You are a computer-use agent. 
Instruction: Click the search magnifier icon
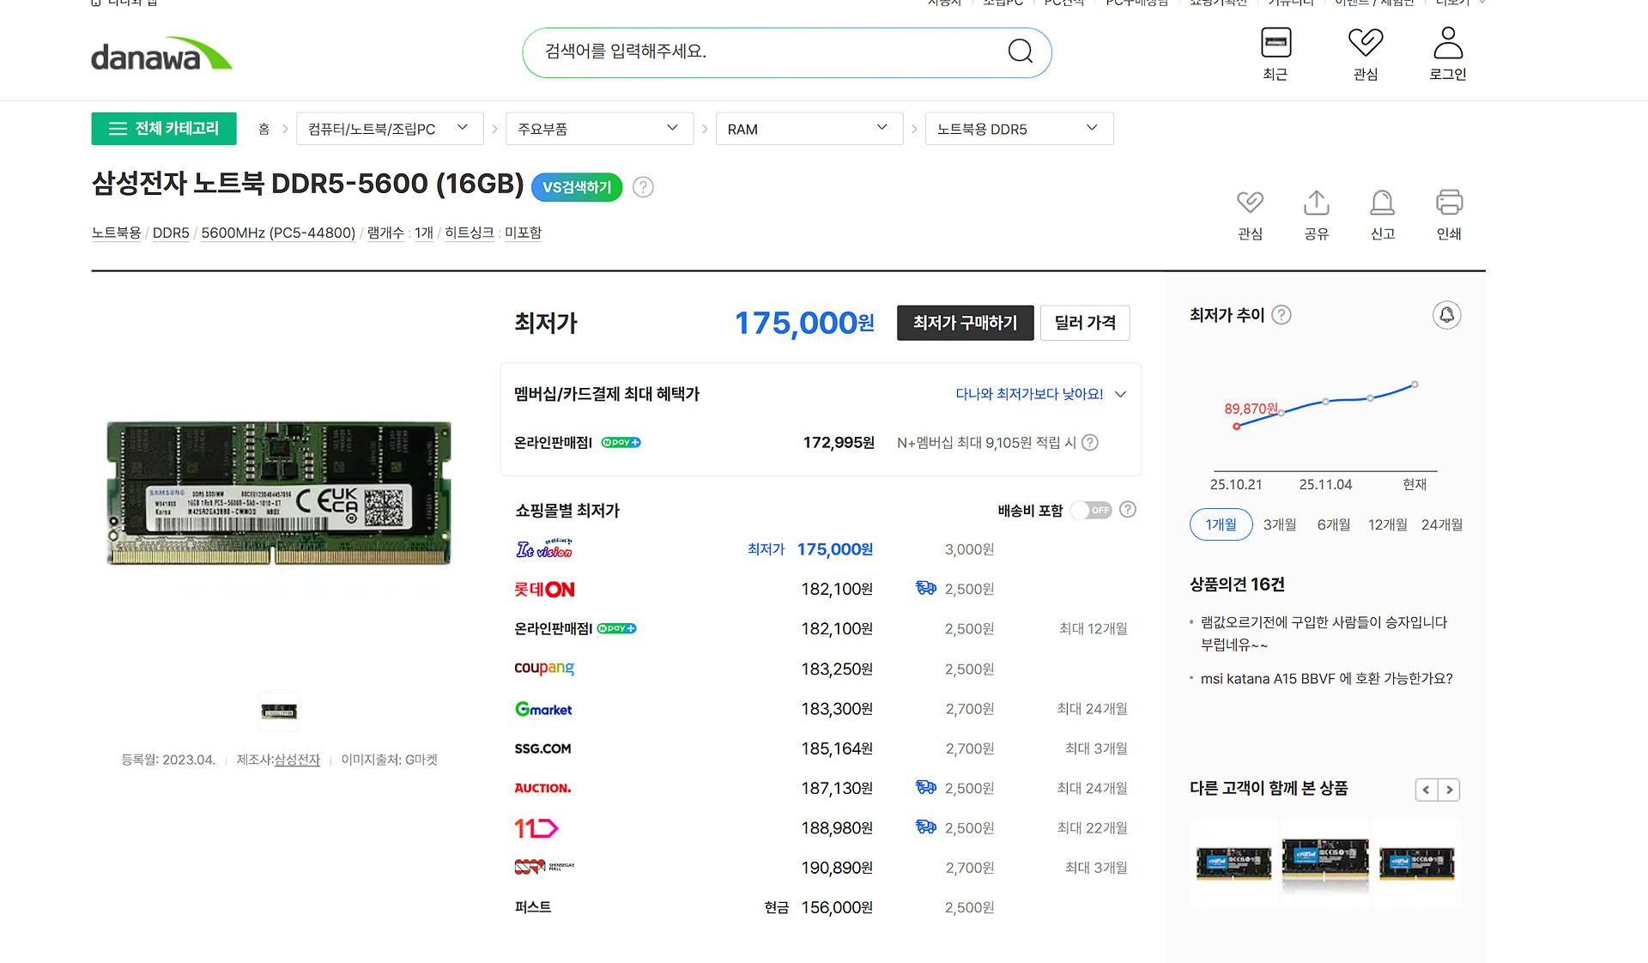(x=1020, y=51)
